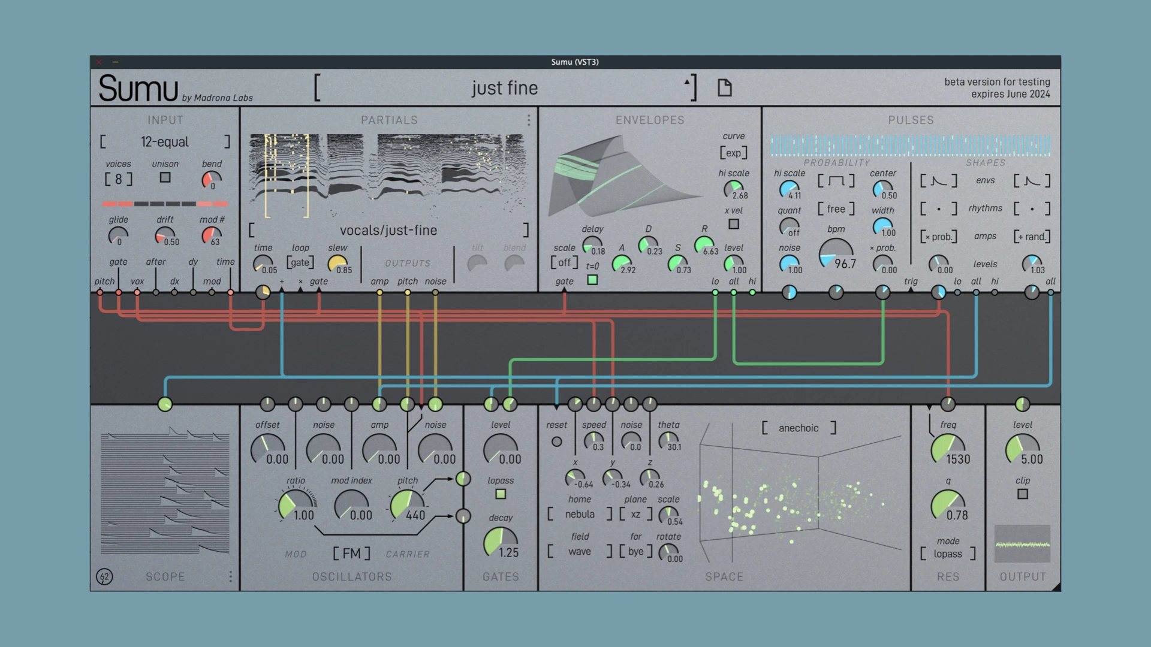The image size is (1151, 647).
Task: Click the FM oscillator mode button
Action: tap(351, 554)
